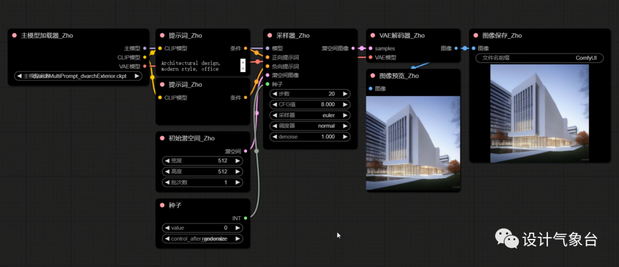Decrease CFG值 with its left arrow
This screenshot has height=267, width=619.
coord(275,105)
